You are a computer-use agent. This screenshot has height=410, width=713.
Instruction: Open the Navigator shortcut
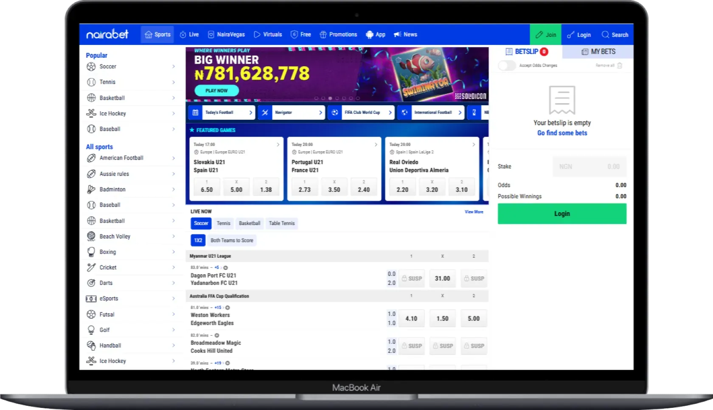[x=291, y=112]
